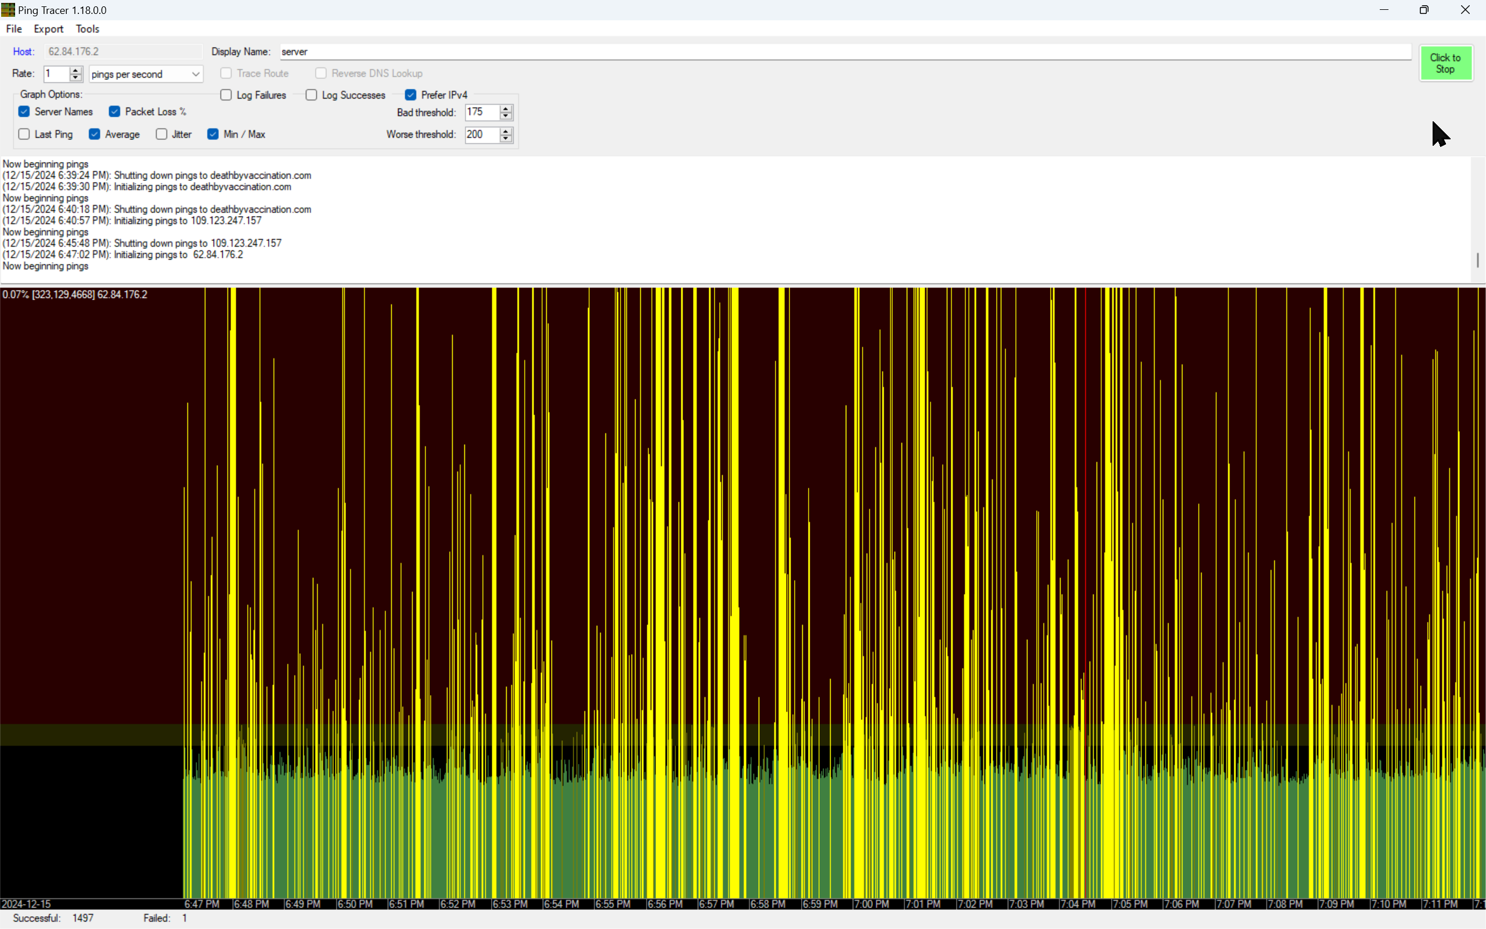
Task: Open the pings per second dropdown
Action: pyautogui.click(x=195, y=74)
